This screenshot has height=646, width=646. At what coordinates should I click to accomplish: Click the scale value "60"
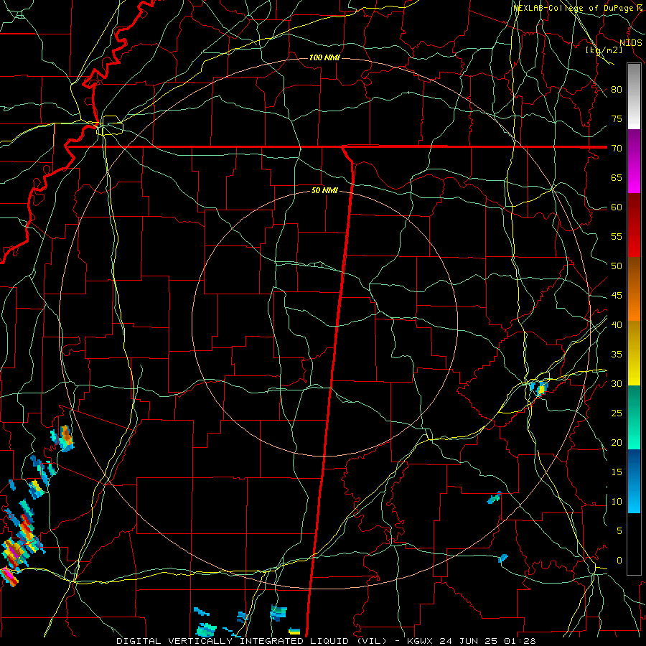[x=617, y=207]
